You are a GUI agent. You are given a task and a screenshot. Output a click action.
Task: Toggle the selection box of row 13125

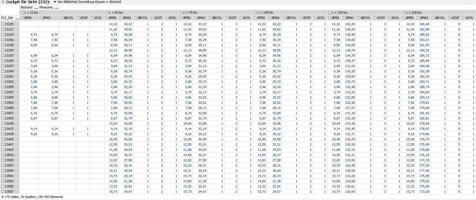[x=3, y=24]
